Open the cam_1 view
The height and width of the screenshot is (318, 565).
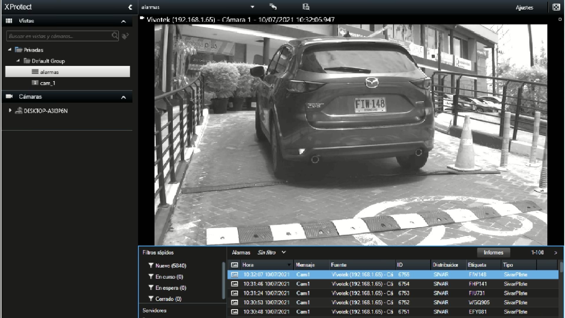[44, 83]
